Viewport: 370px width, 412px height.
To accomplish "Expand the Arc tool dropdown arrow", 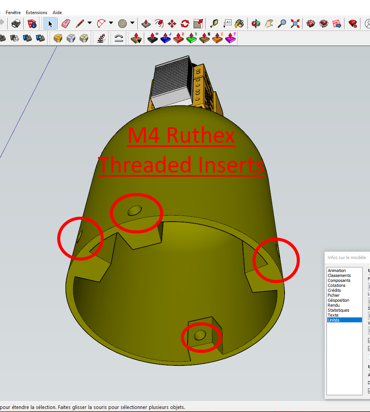I will tap(111, 23).
